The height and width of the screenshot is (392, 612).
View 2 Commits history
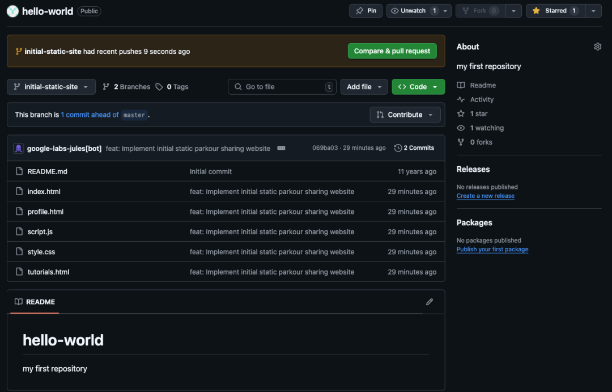(x=414, y=148)
